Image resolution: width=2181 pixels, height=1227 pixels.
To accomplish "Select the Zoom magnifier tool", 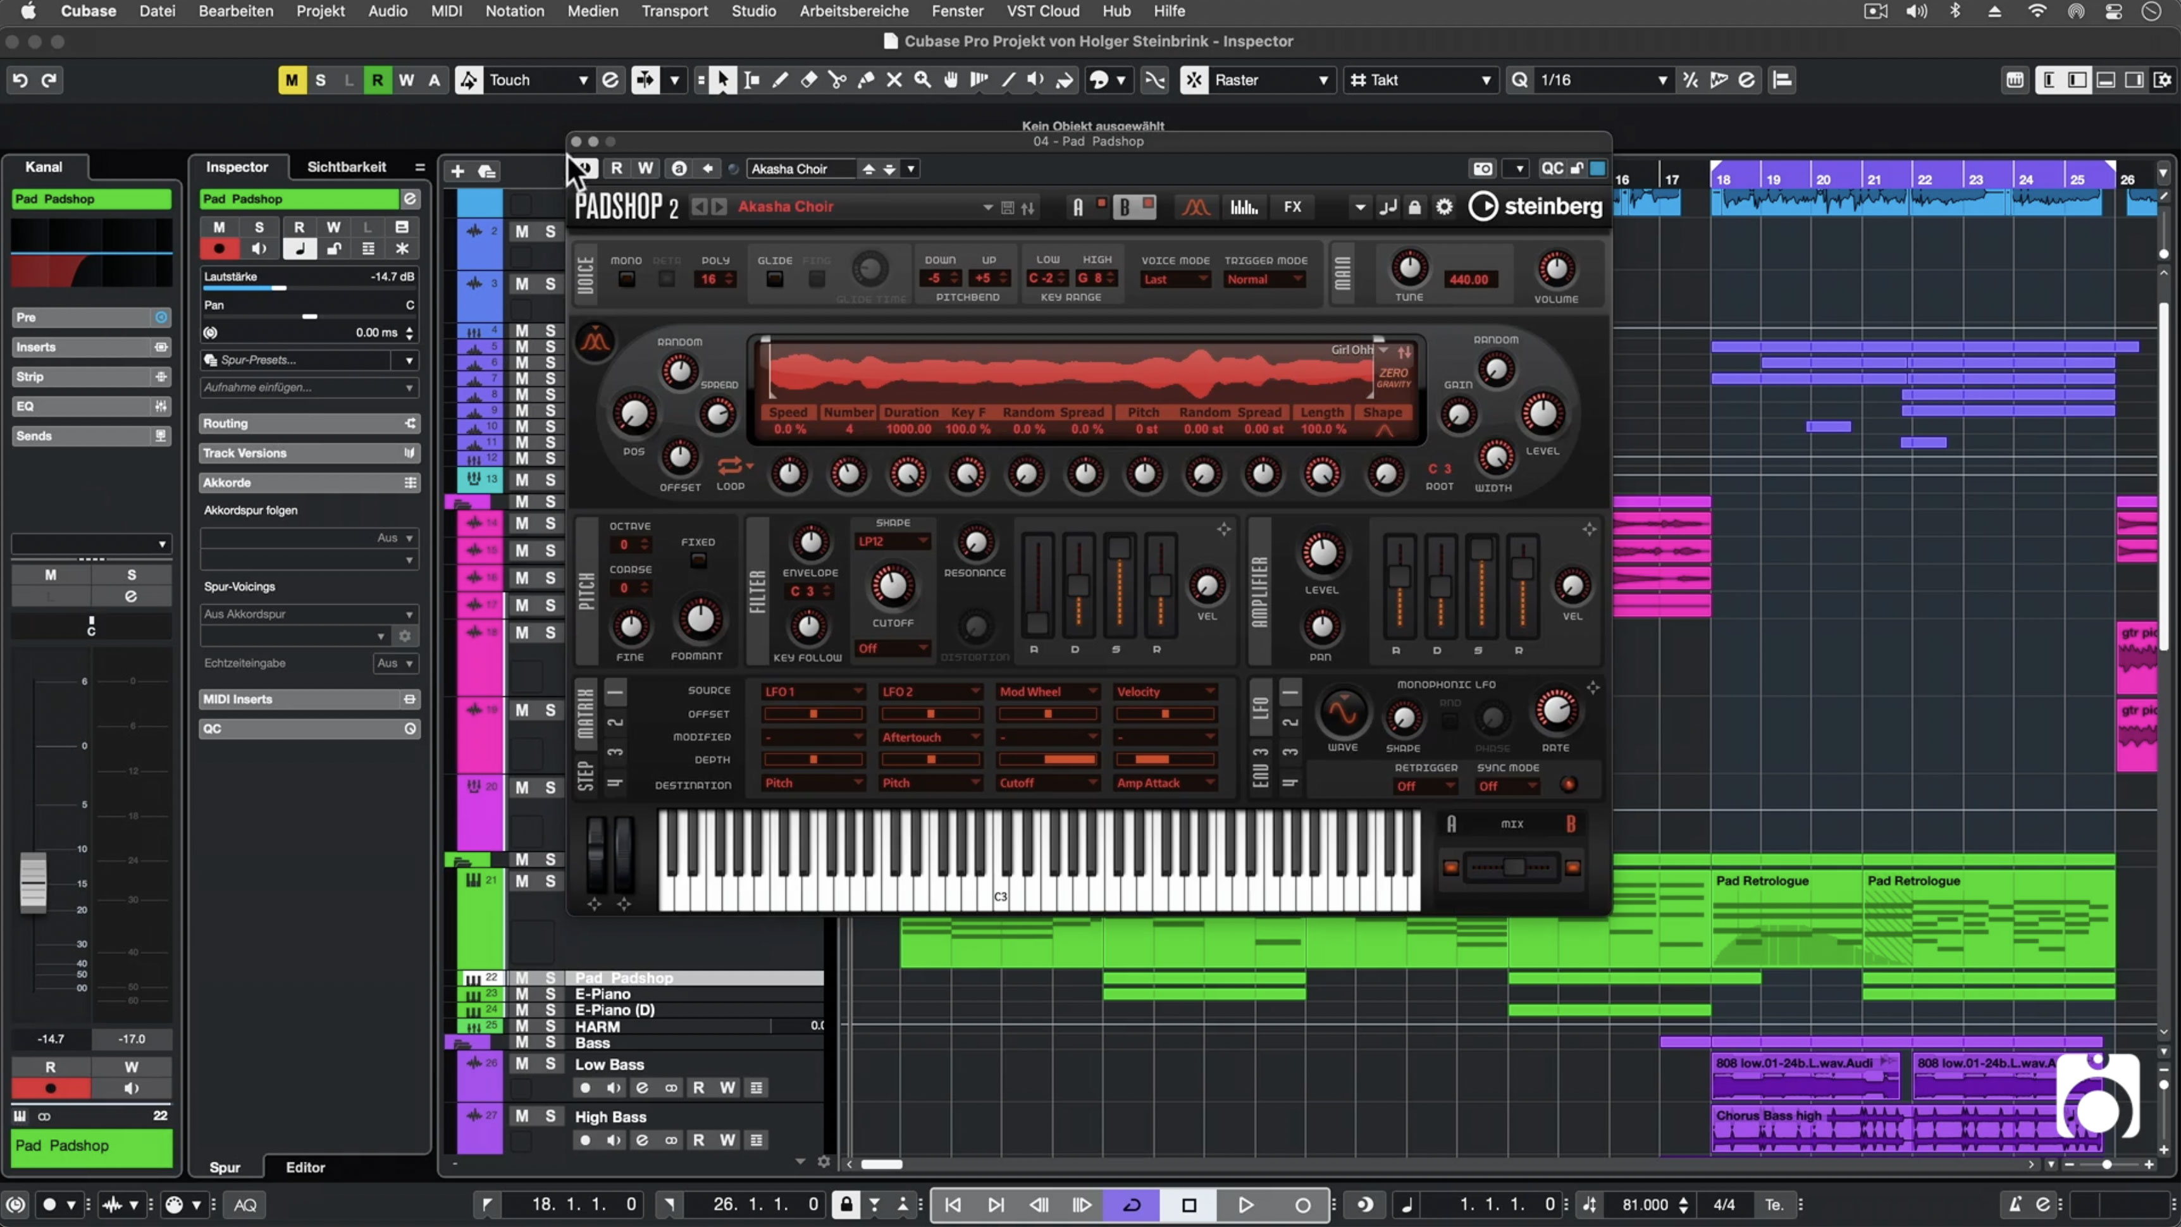I will coord(923,80).
